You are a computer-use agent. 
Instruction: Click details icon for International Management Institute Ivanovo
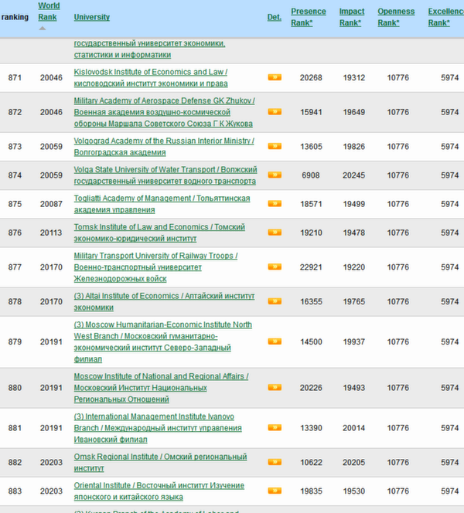275,427
